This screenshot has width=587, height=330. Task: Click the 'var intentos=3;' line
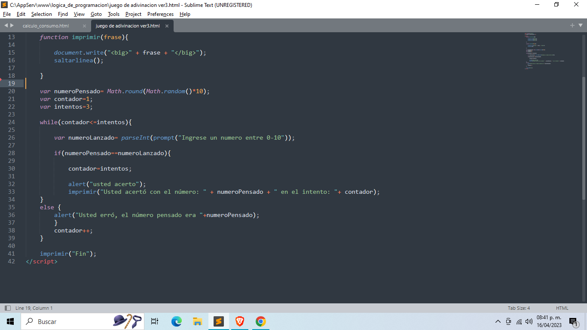(x=66, y=107)
